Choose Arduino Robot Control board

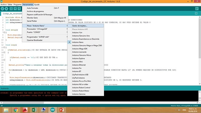pos(86,87)
